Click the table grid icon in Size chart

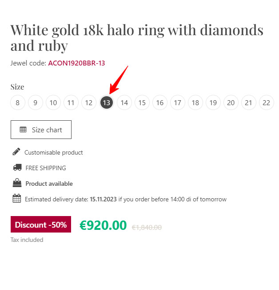click(23, 130)
